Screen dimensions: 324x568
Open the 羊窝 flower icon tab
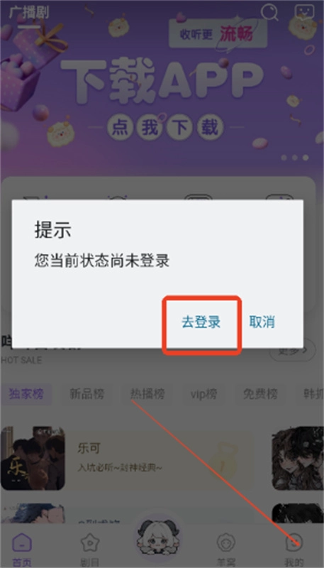click(x=226, y=542)
